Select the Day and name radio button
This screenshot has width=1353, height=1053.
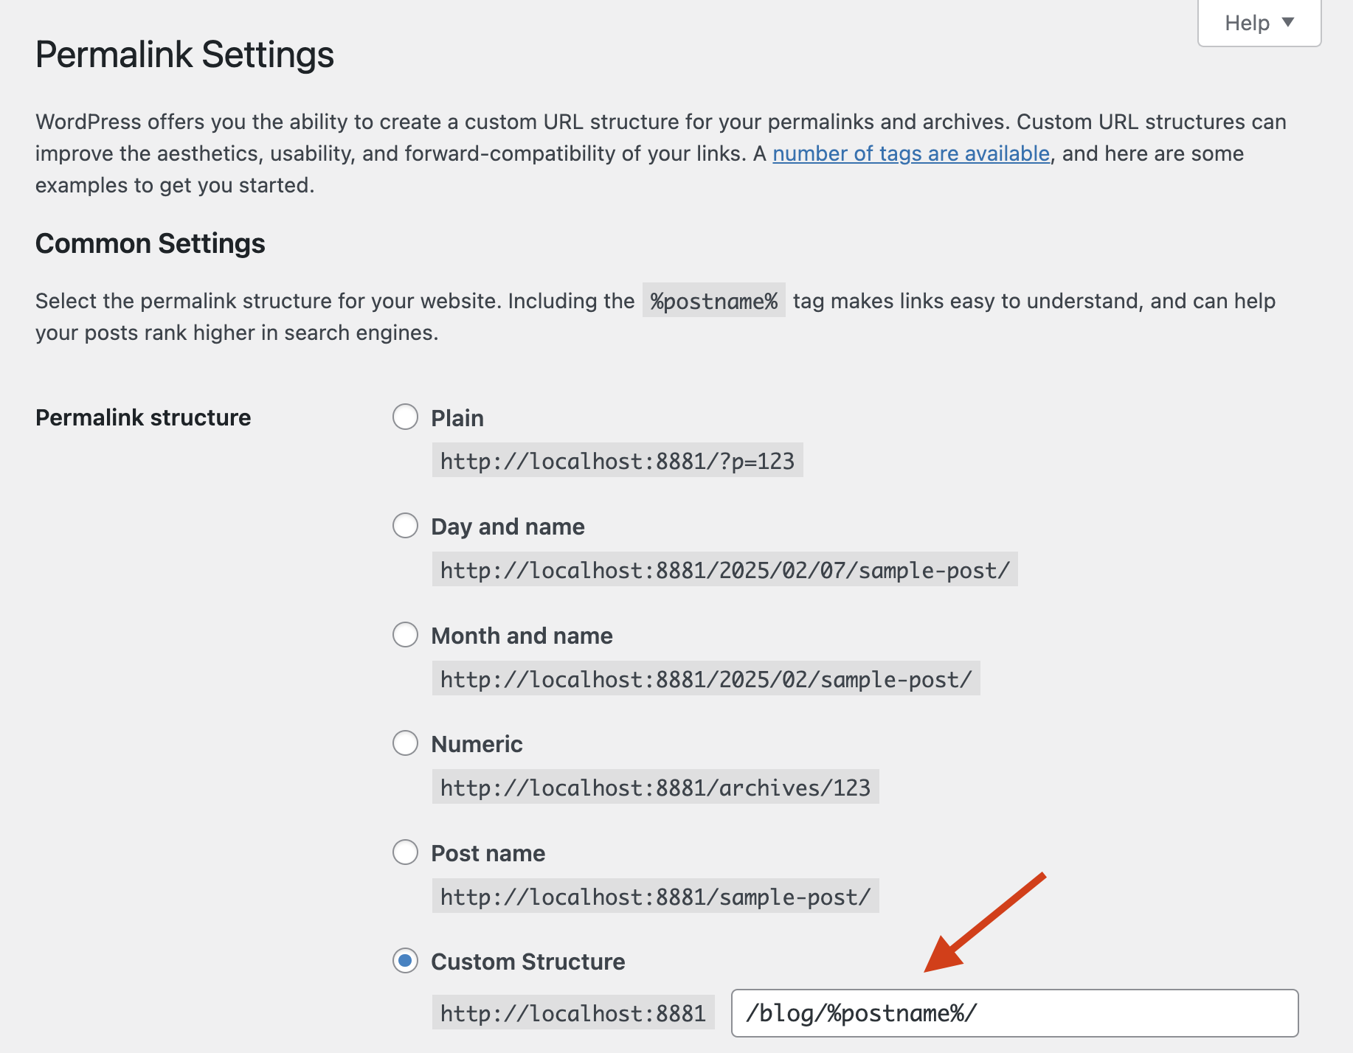click(x=405, y=526)
